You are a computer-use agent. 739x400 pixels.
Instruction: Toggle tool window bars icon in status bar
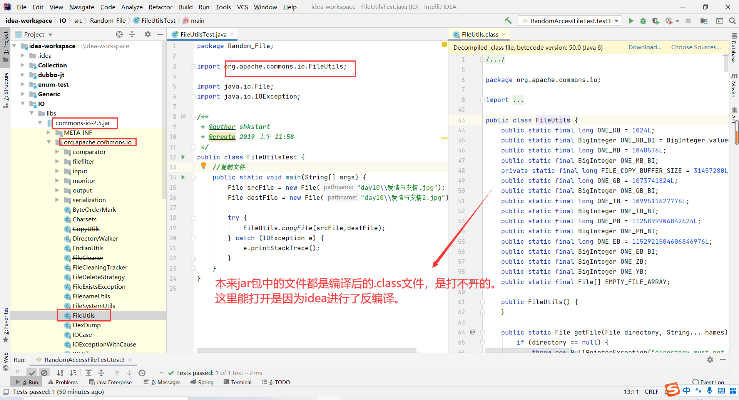[6, 392]
